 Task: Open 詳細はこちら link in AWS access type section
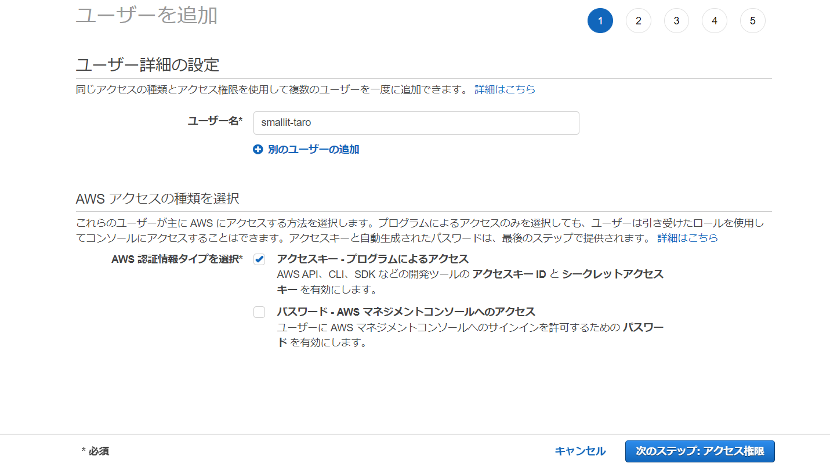point(687,238)
